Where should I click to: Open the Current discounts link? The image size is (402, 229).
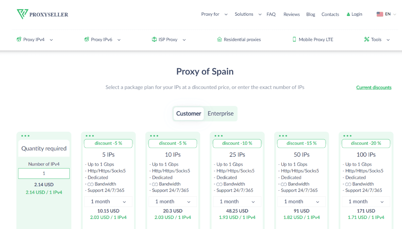click(374, 88)
